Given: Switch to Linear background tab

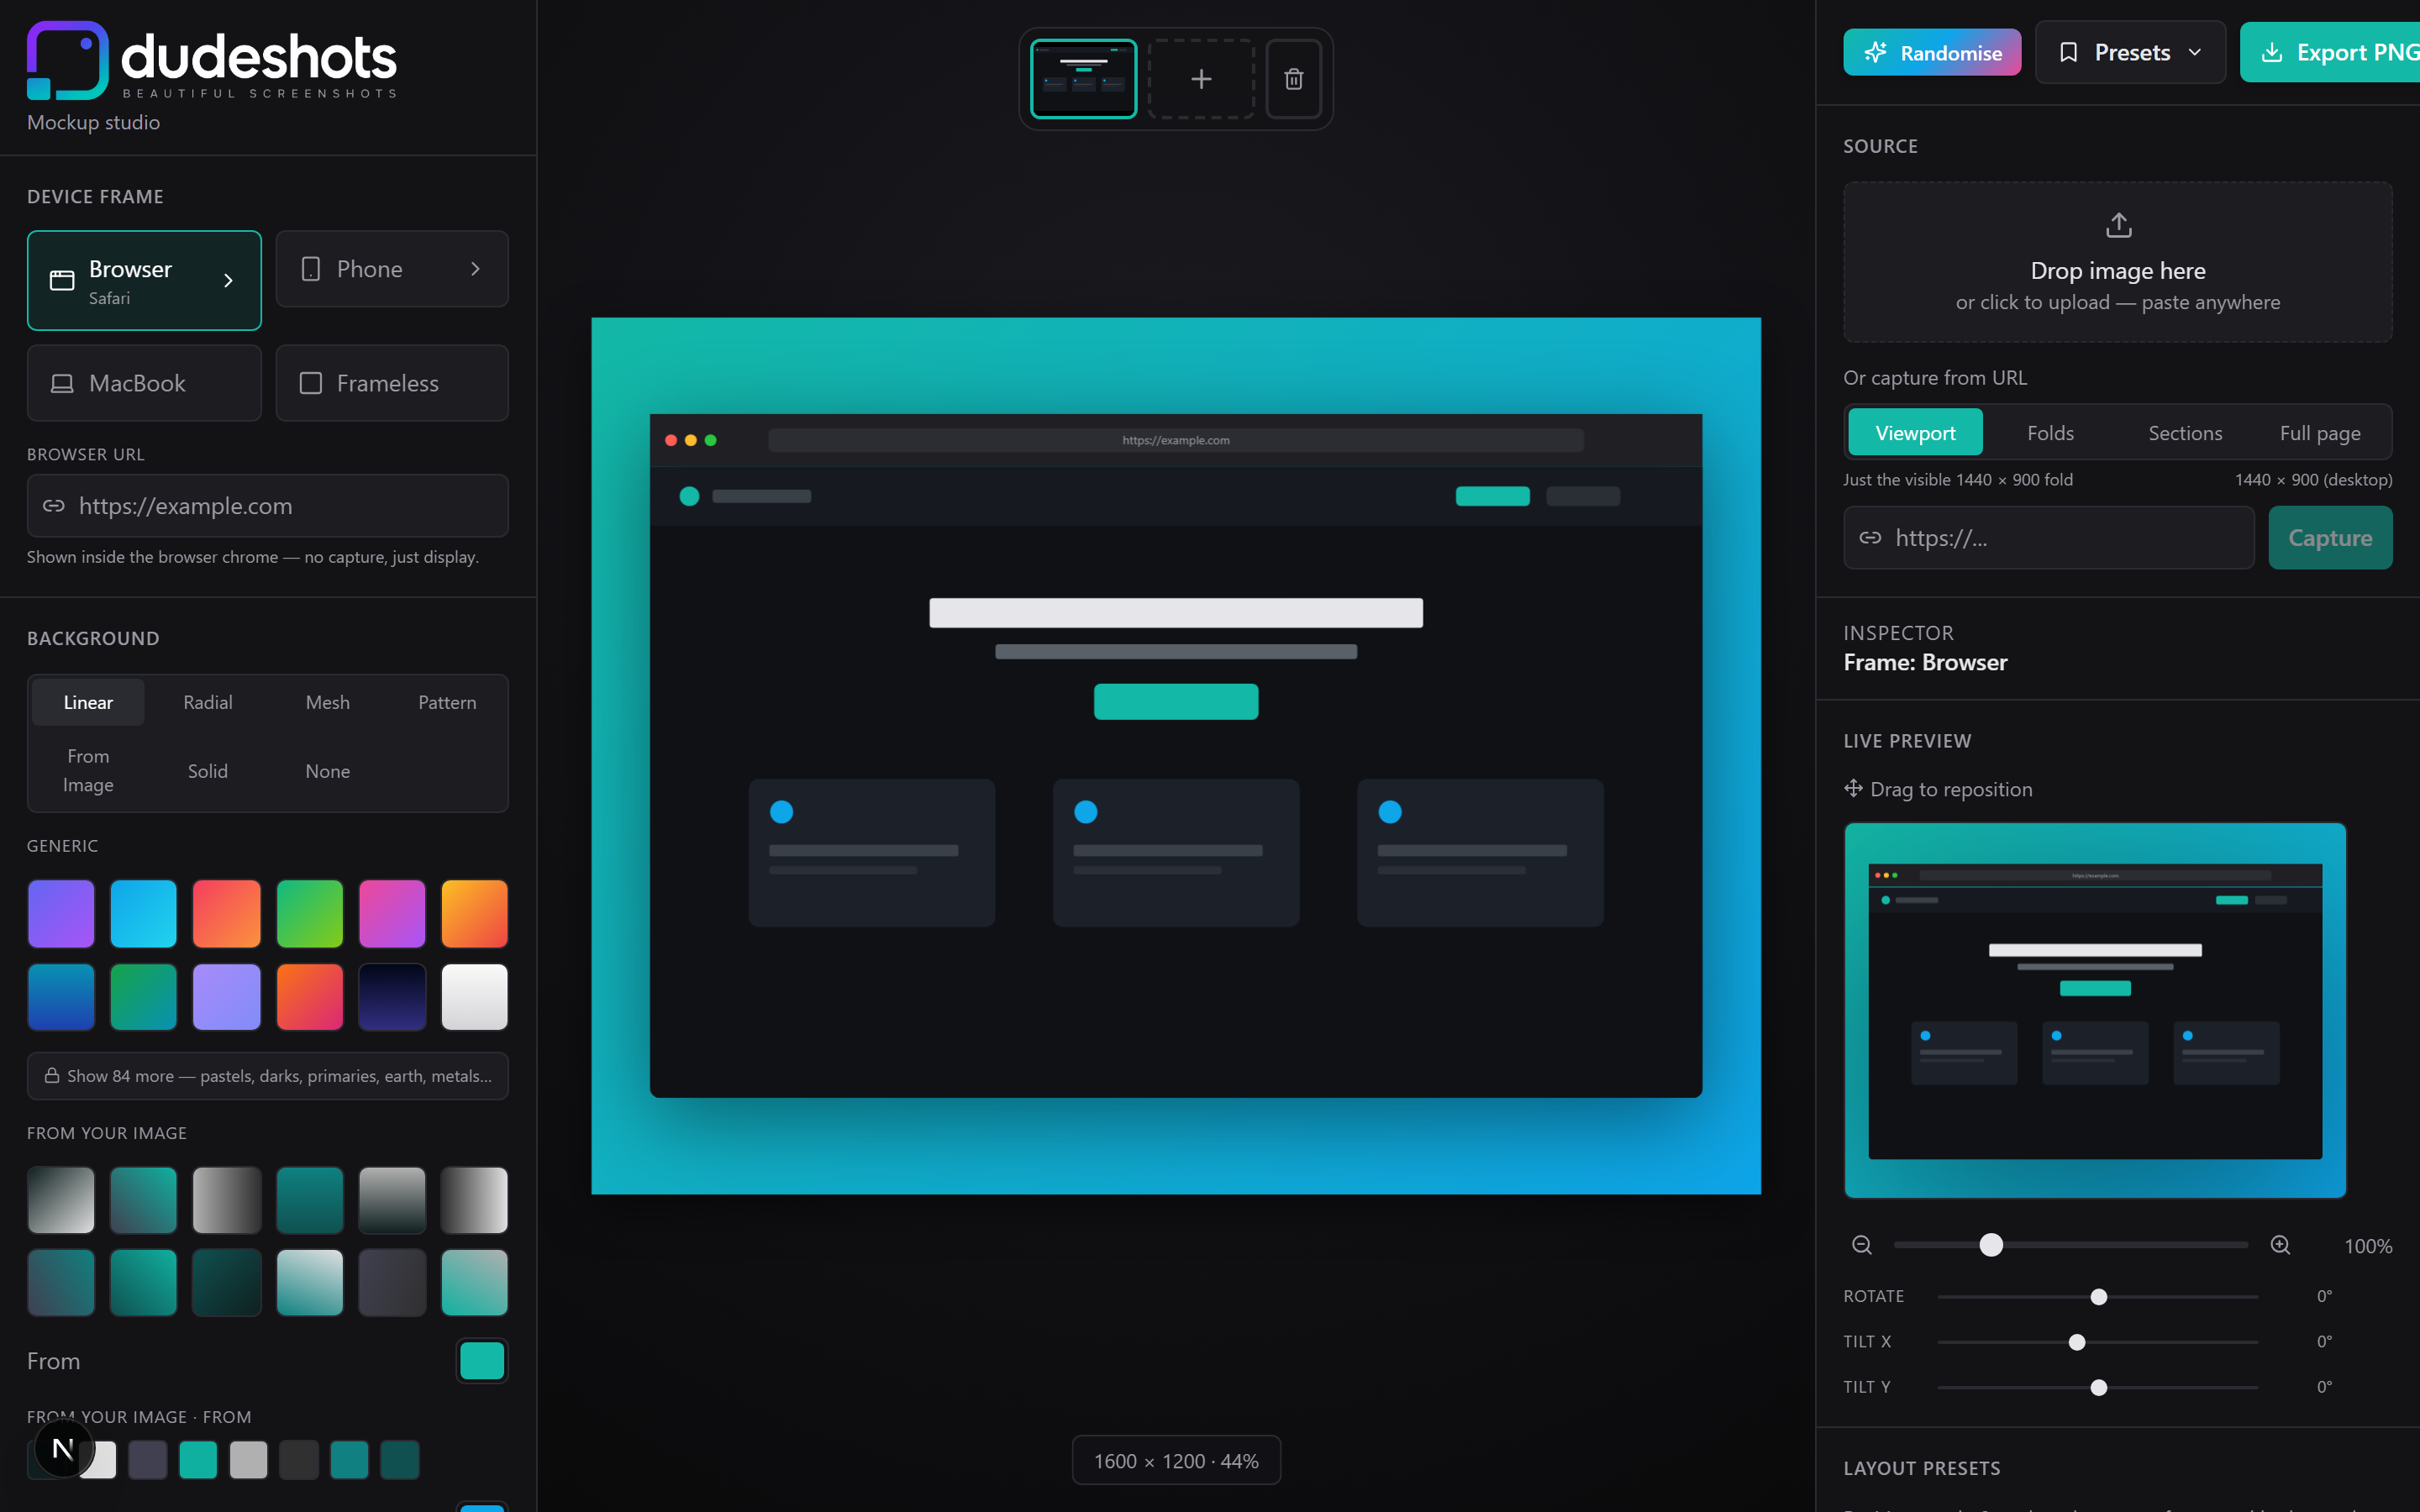Looking at the screenshot, I should (88, 702).
